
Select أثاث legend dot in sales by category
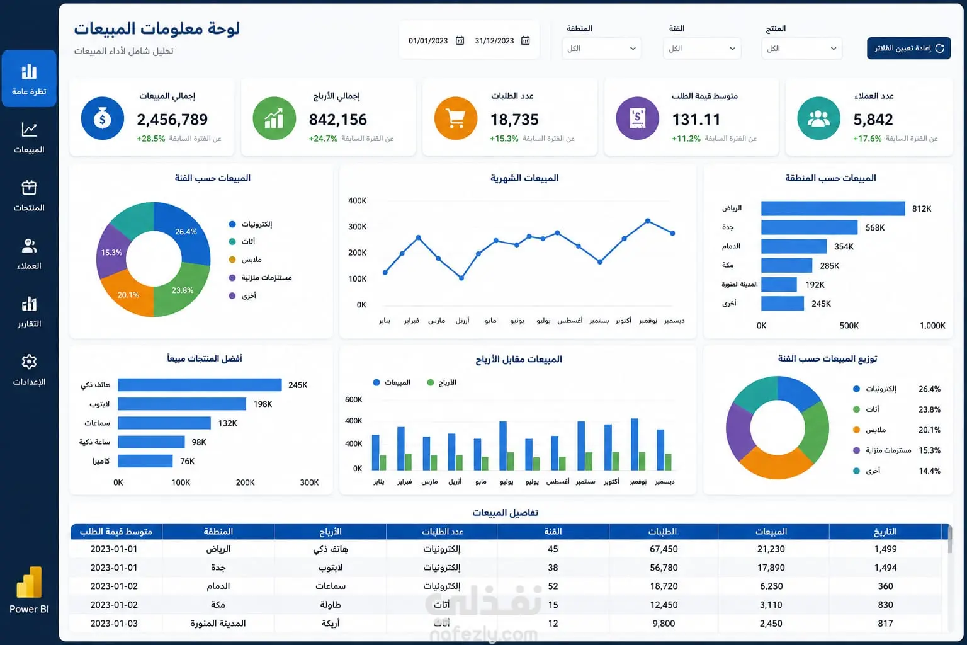click(x=232, y=242)
